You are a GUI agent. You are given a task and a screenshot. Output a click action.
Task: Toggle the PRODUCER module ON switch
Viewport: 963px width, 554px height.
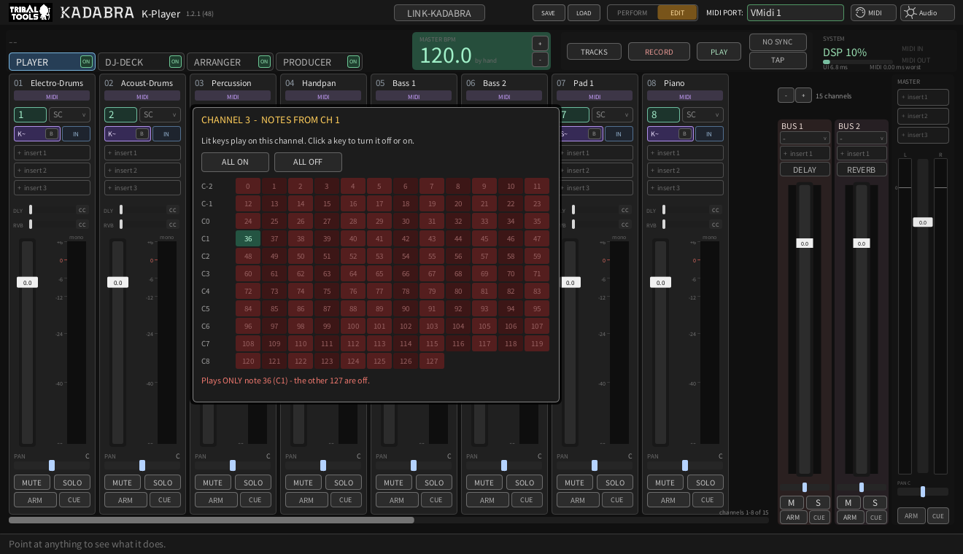[x=353, y=62]
